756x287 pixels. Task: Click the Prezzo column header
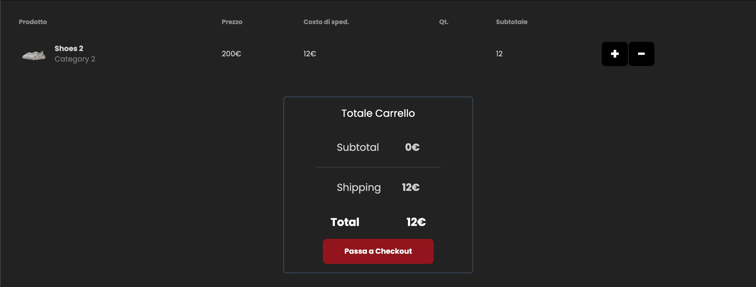coord(232,22)
